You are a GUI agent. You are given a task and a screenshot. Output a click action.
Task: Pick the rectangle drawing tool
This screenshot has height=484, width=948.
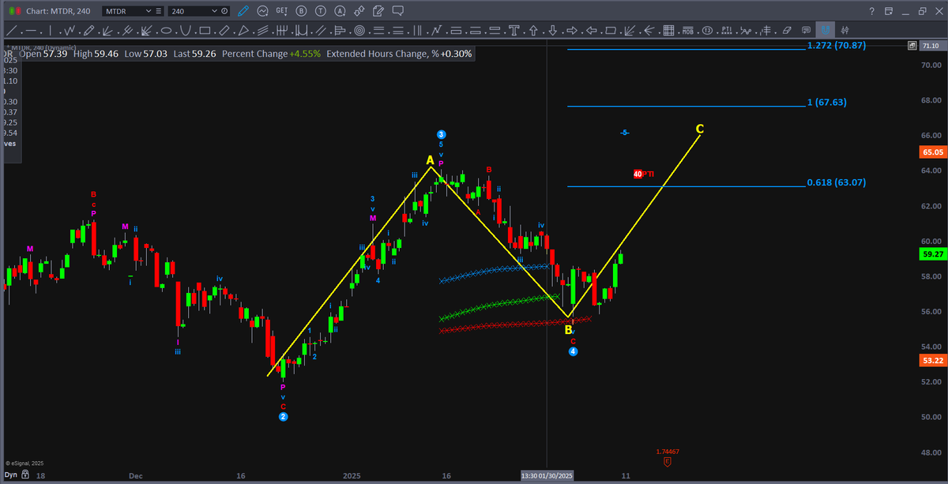(205, 31)
